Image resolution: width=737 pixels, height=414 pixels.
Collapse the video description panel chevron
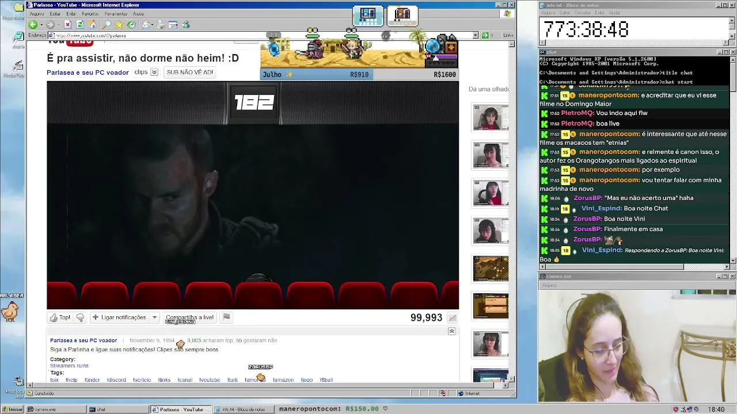451,331
